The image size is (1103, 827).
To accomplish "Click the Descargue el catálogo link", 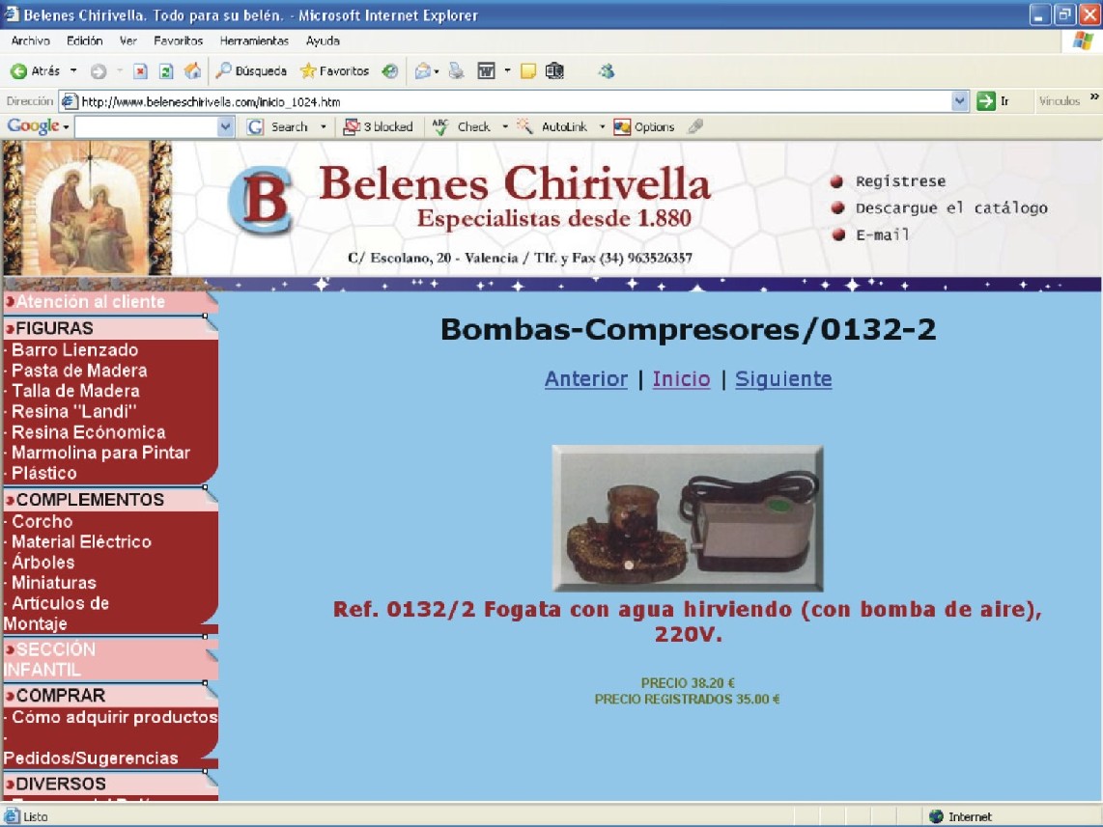I will click(950, 208).
